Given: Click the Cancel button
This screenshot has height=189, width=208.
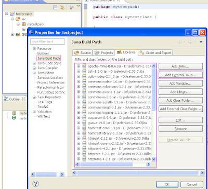Looking at the screenshot, I should (x=192, y=184).
